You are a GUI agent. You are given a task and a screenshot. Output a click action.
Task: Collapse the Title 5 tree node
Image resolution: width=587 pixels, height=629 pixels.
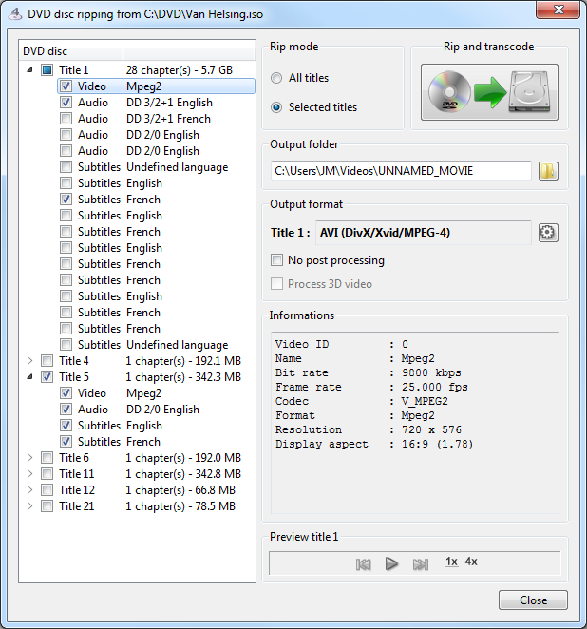click(x=29, y=377)
